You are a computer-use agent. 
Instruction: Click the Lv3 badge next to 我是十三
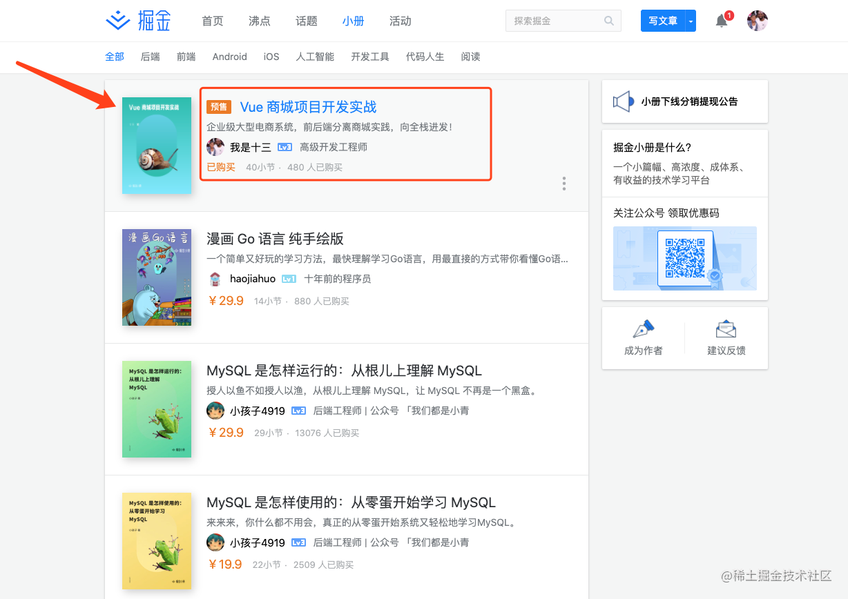coord(285,147)
